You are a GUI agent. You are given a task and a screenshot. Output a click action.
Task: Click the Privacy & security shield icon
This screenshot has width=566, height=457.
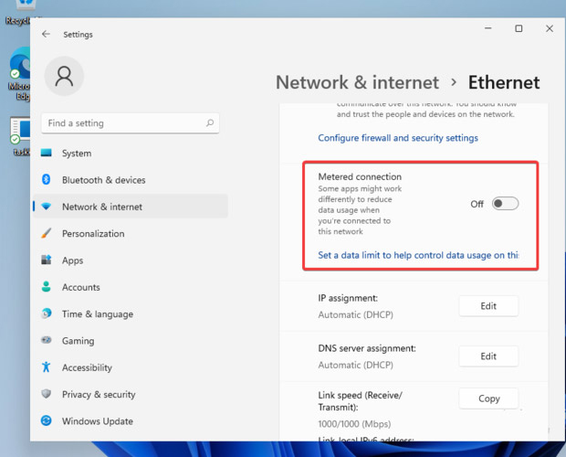[x=47, y=395]
